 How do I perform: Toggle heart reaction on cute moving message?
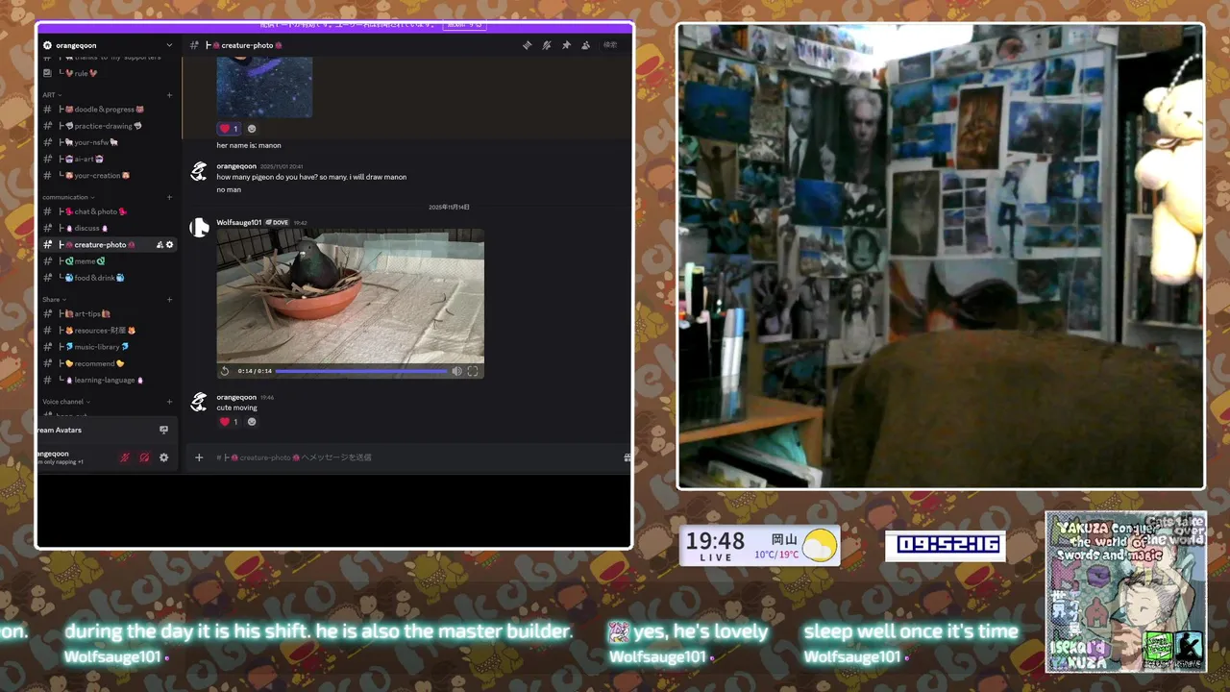230,422
